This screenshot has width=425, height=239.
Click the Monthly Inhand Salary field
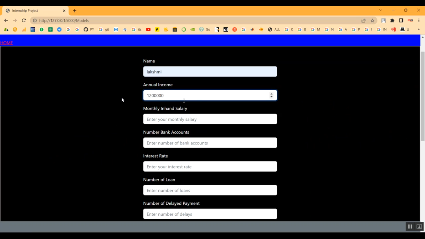tap(210, 119)
